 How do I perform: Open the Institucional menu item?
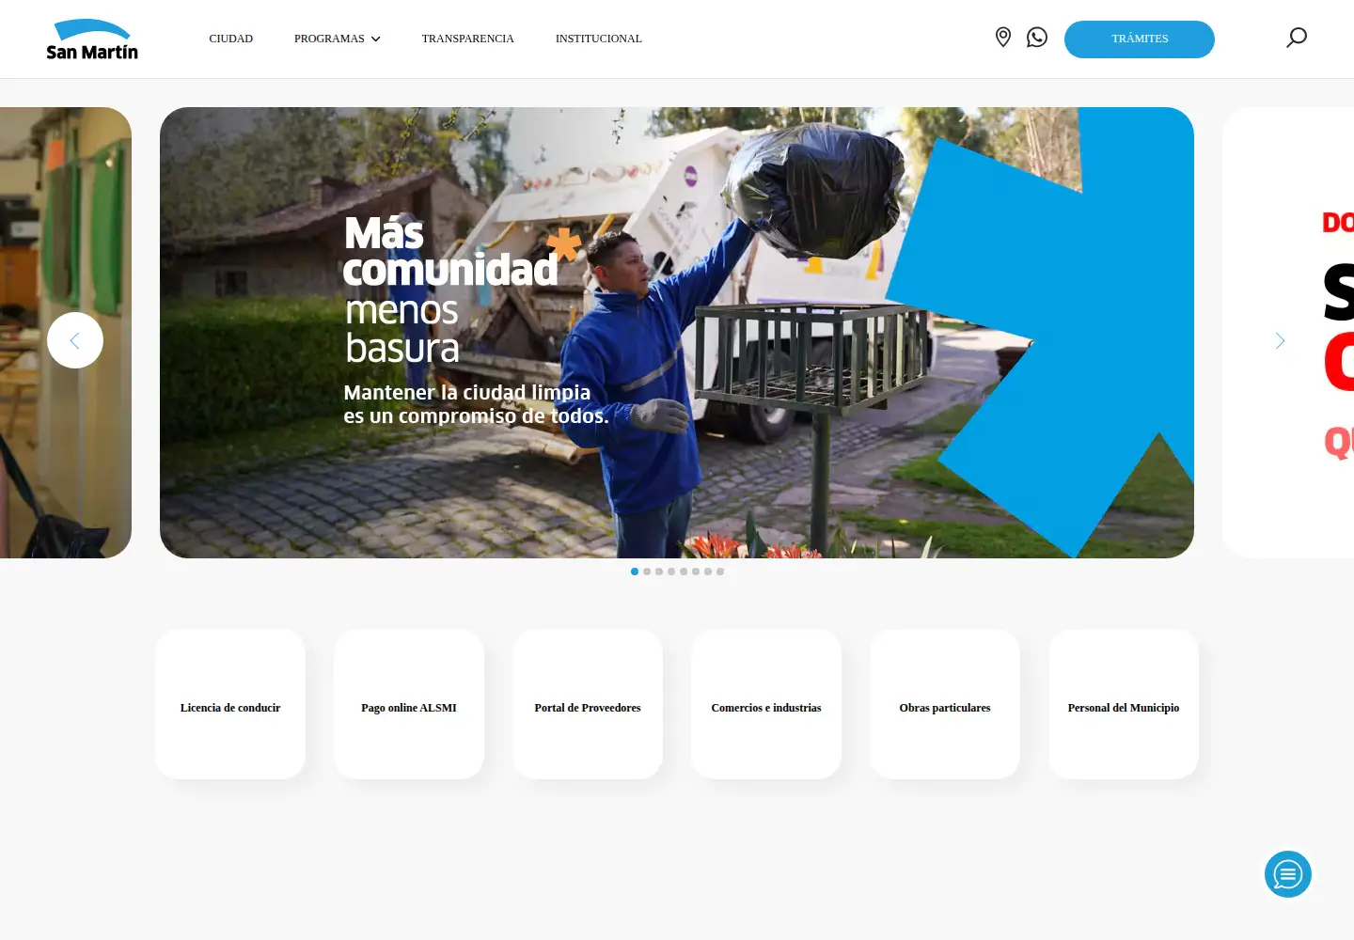[x=599, y=39]
